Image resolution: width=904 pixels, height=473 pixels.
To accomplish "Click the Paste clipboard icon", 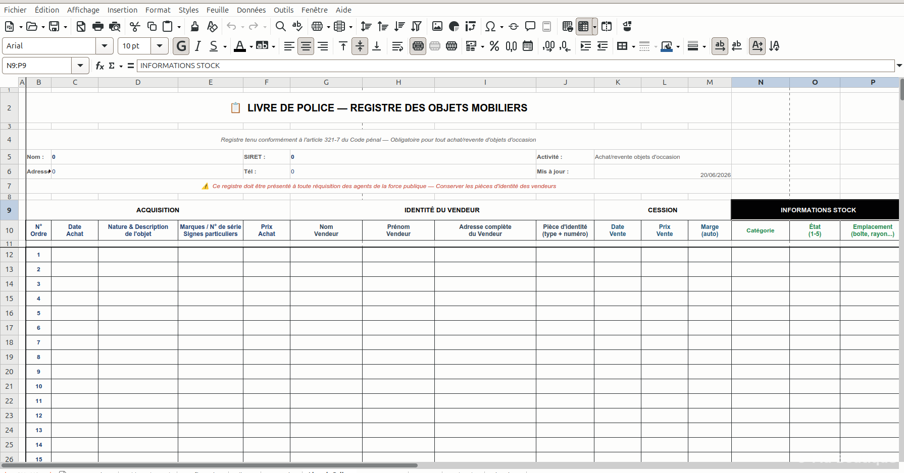I will click(168, 26).
